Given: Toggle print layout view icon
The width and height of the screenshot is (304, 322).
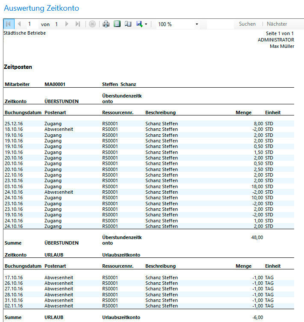Looking at the screenshot, I should pyautogui.click(x=117, y=24).
